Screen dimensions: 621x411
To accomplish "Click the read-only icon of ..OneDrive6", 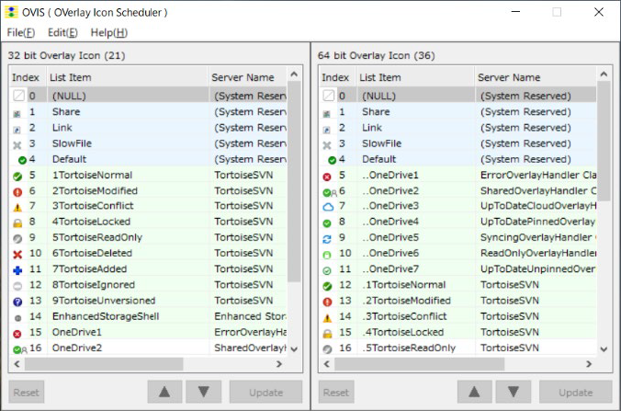I will coord(327,255).
